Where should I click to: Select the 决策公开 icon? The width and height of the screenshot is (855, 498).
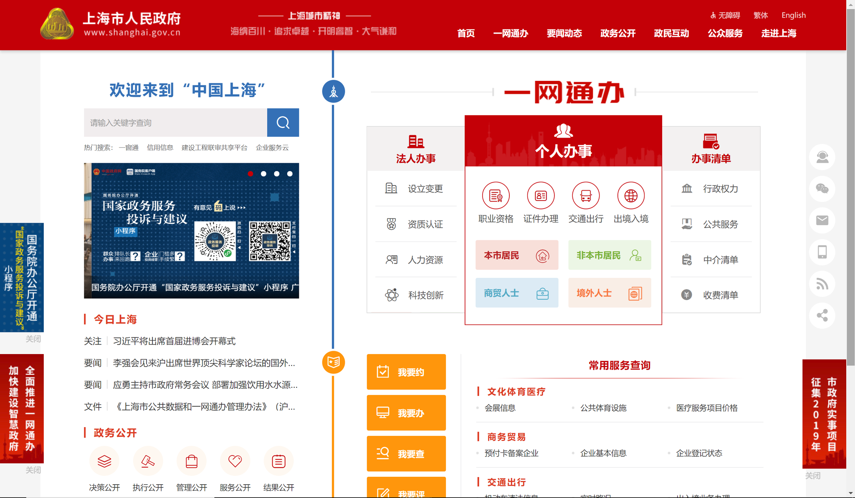pos(104,461)
